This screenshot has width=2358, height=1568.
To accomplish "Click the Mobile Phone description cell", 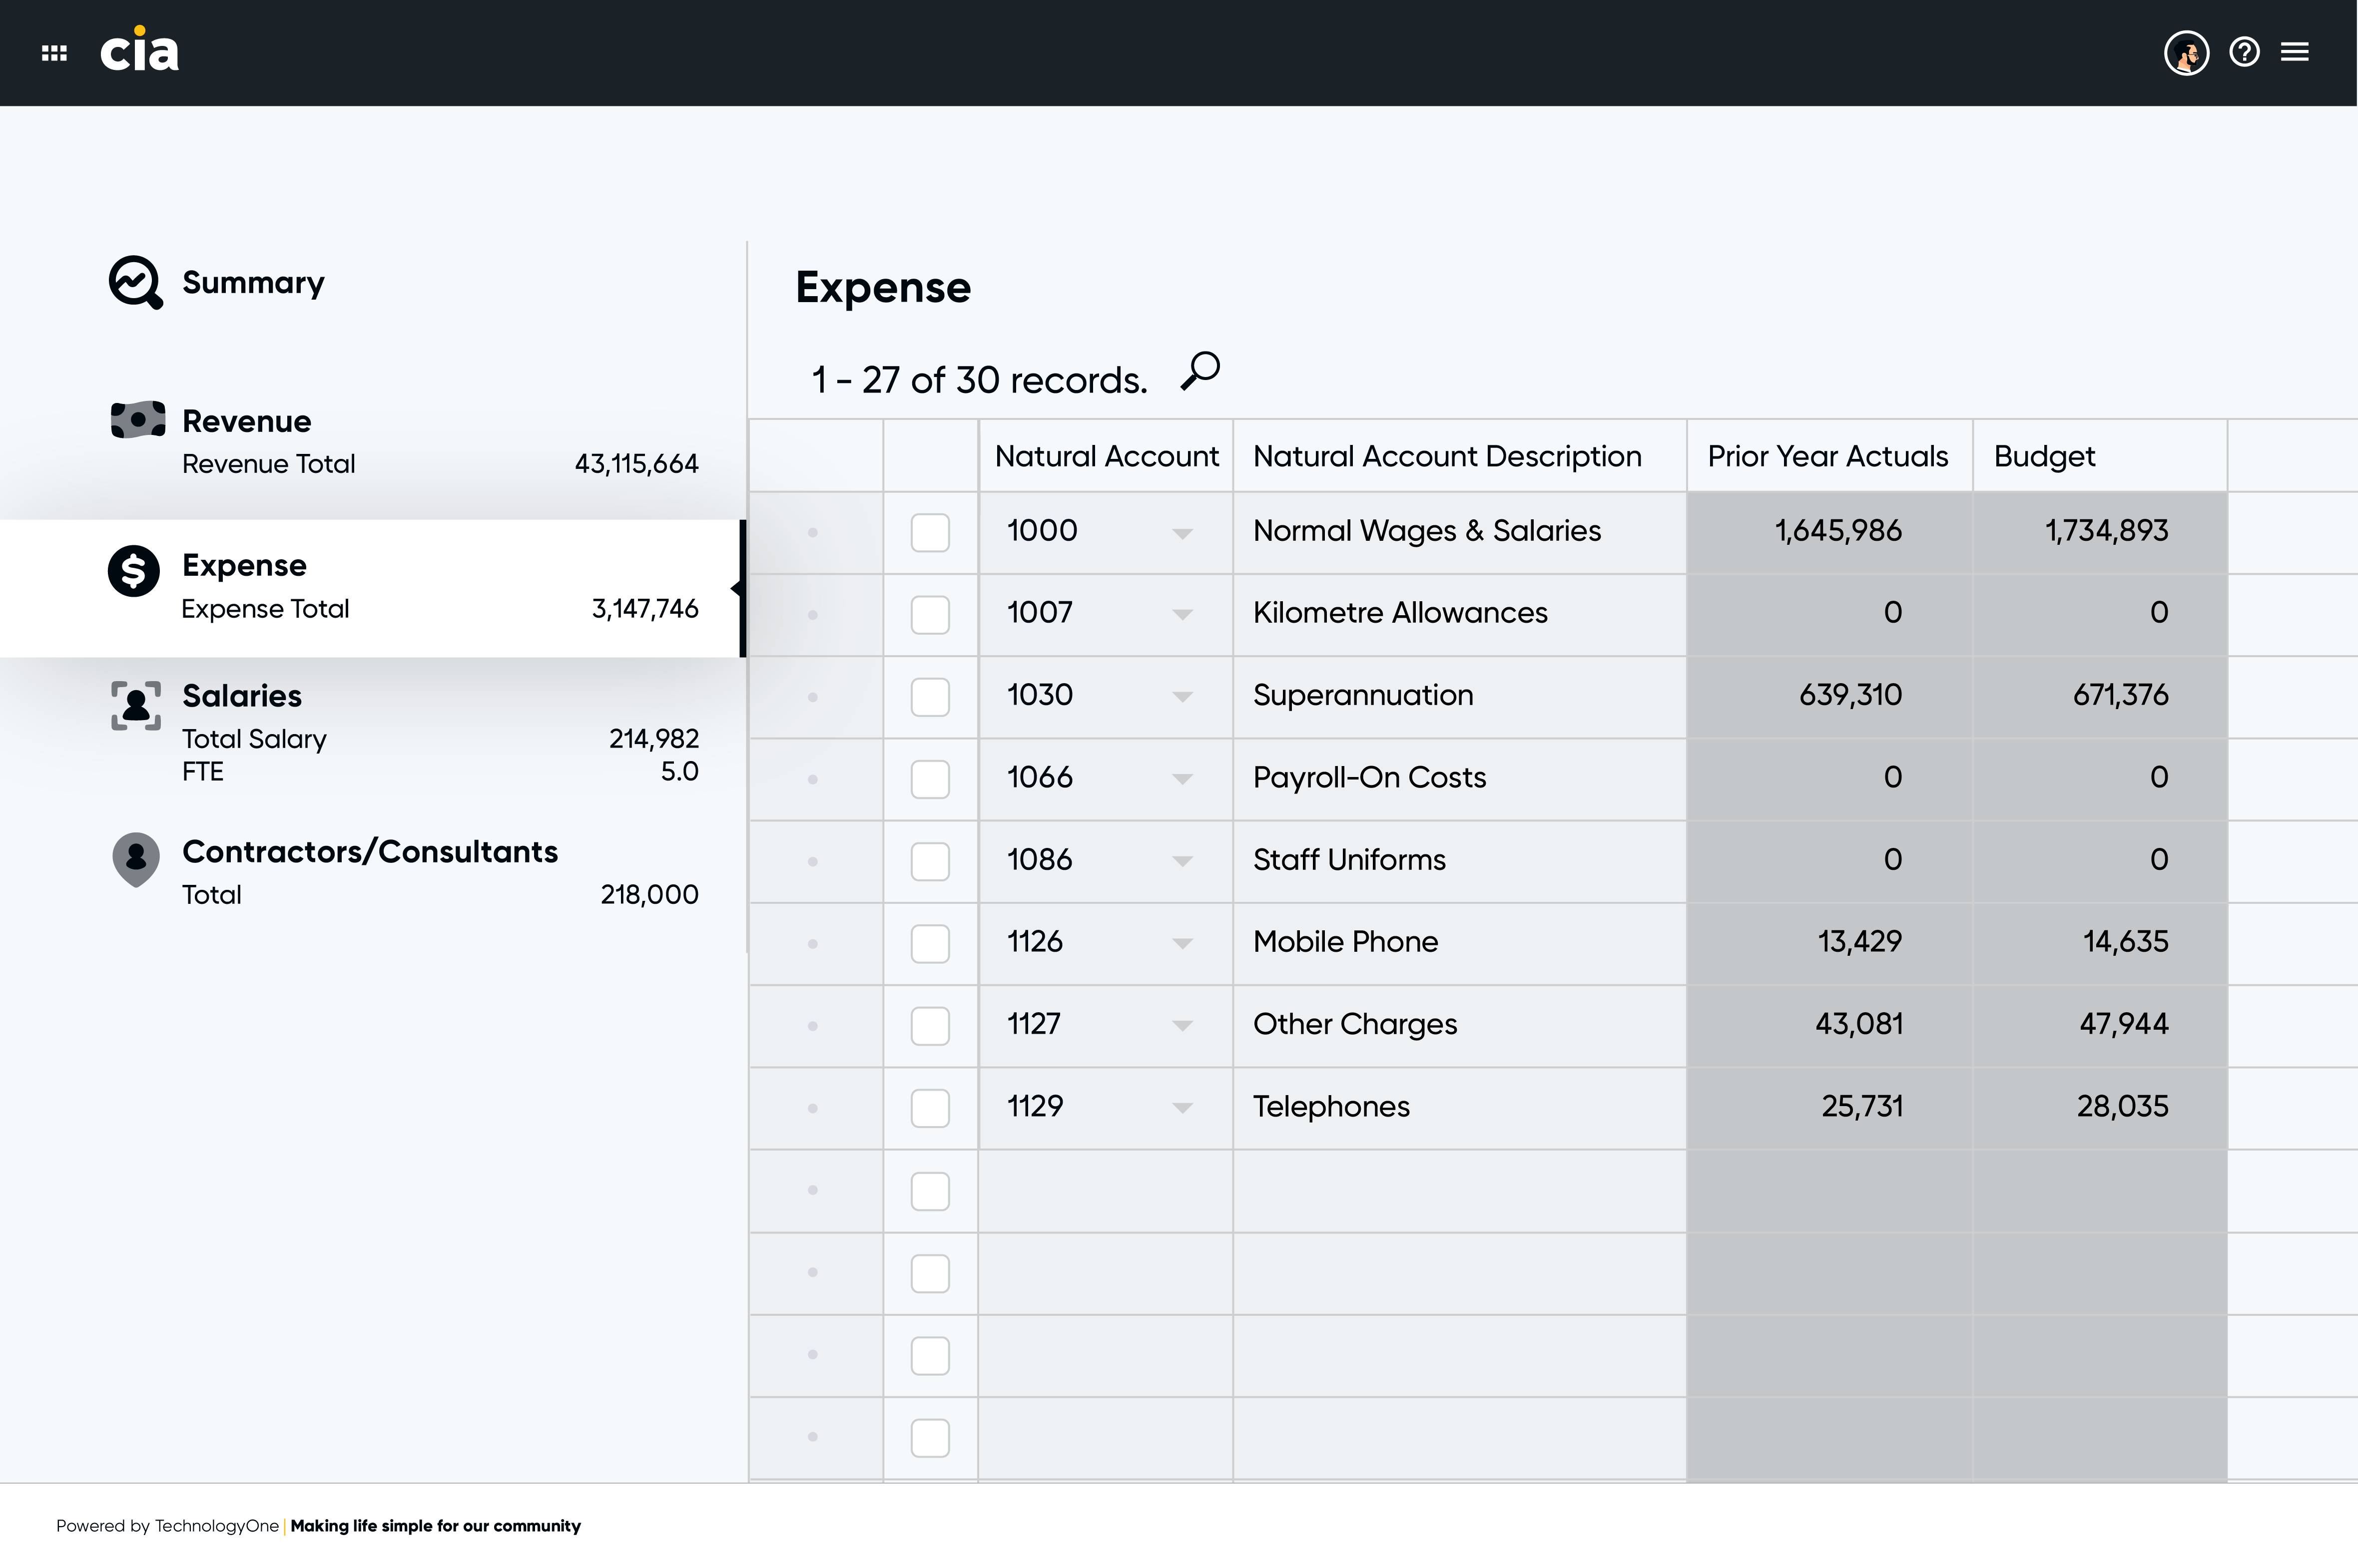I will click(1460, 943).
